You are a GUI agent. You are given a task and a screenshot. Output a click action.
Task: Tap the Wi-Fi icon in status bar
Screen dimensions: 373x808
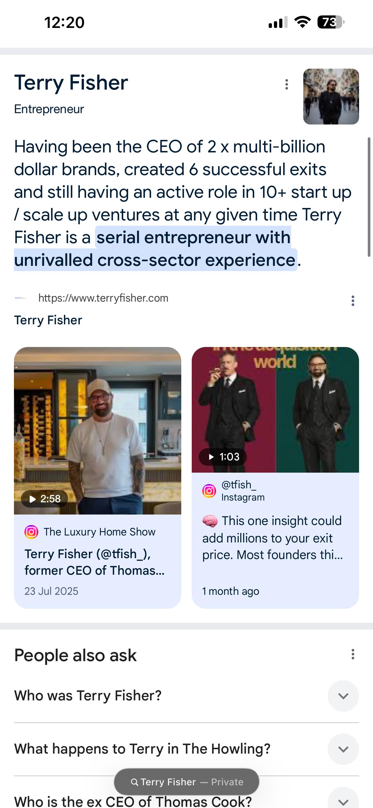[302, 22]
